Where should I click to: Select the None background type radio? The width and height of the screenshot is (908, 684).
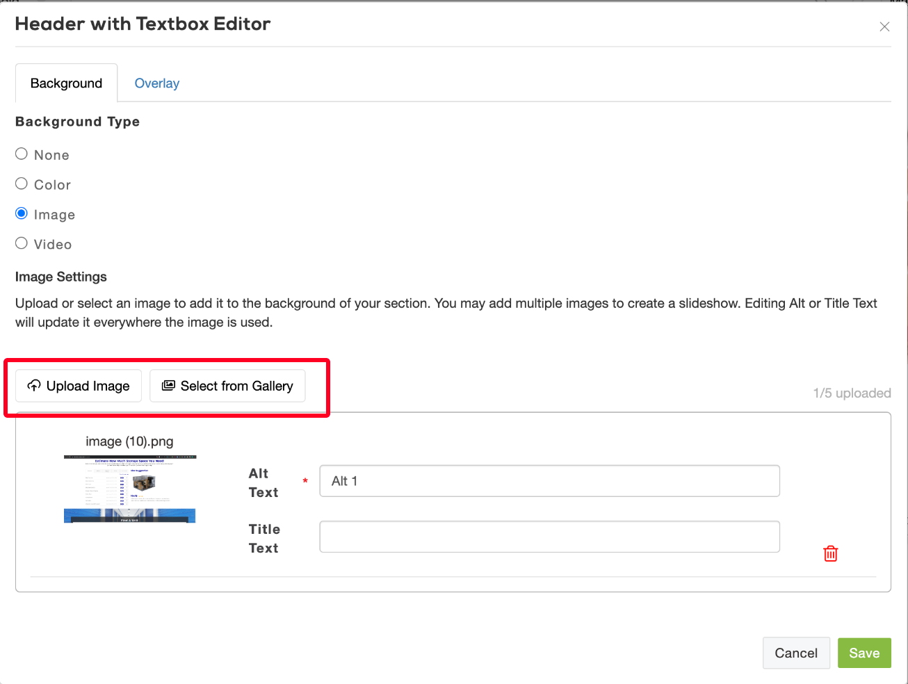click(22, 154)
